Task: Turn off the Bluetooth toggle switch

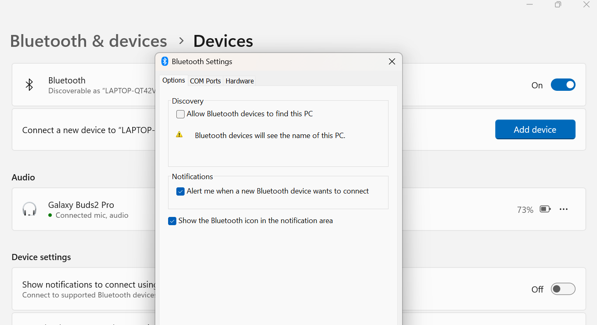Action: coord(563,85)
